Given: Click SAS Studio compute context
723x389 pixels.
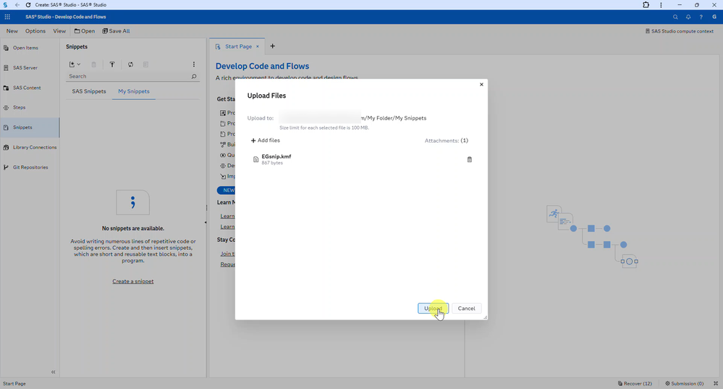Looking at the screenshot, I should [679, 31].
